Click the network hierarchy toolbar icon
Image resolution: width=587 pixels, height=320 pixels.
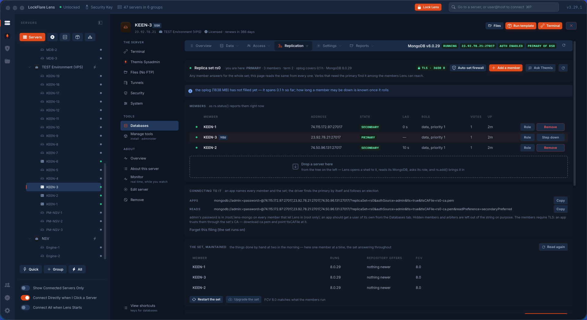[90, 37]
